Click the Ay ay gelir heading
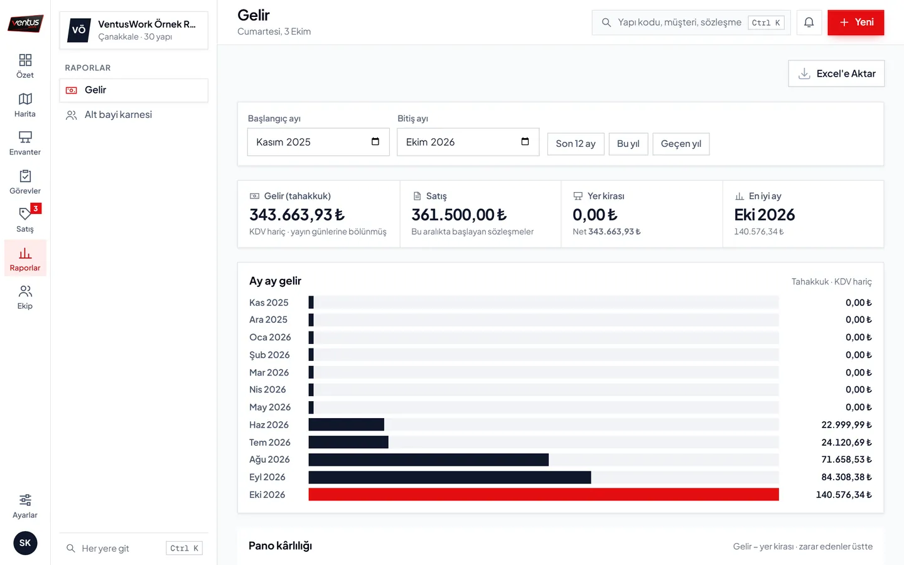This screenshot has width=904, height=565. (x=275, y=281)
